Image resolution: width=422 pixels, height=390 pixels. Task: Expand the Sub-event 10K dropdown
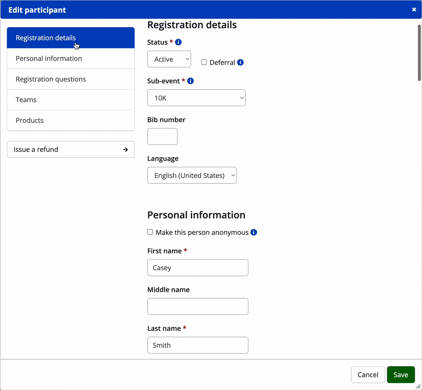(x=196, y=98)
